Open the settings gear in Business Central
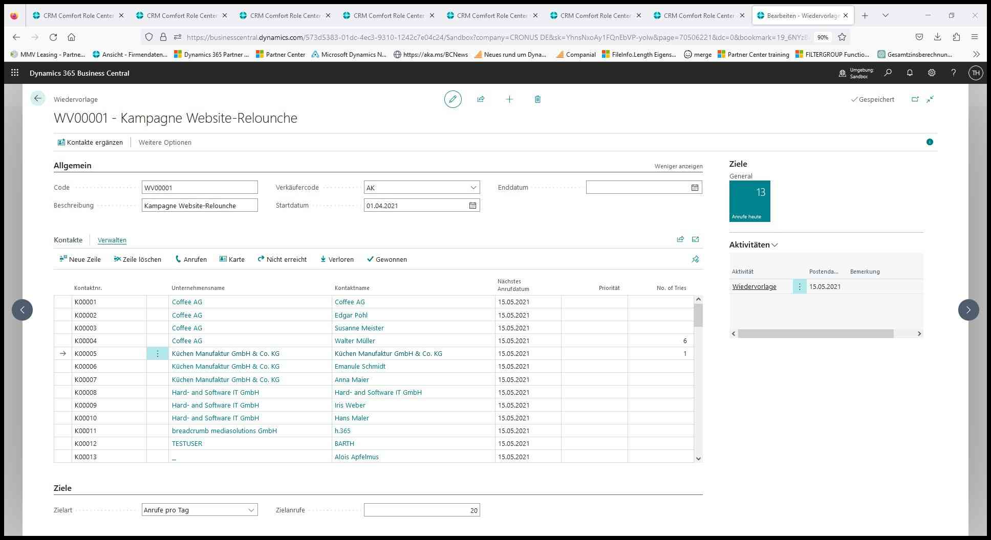 pos(932,73)
